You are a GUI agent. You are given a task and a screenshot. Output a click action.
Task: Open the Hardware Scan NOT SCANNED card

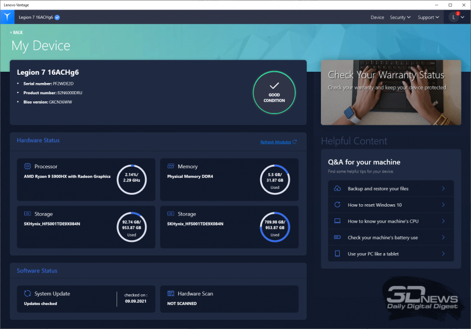coord(229,298)
